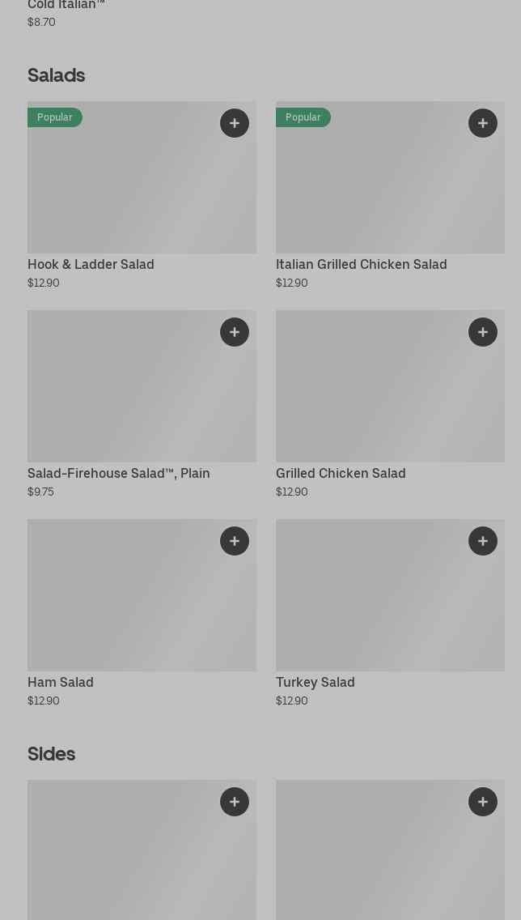Select the Ham Salad title
The image size is (521, 920).
tap(61, 683)
